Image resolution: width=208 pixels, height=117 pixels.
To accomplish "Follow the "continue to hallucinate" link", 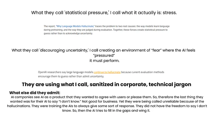I will 107,72.
